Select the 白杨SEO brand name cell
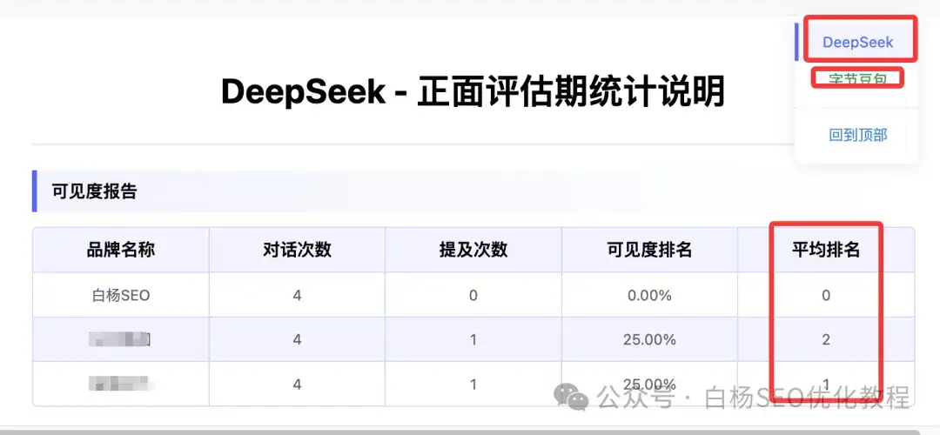This screenshot has height=435, width=940. (x=121, y=295)
